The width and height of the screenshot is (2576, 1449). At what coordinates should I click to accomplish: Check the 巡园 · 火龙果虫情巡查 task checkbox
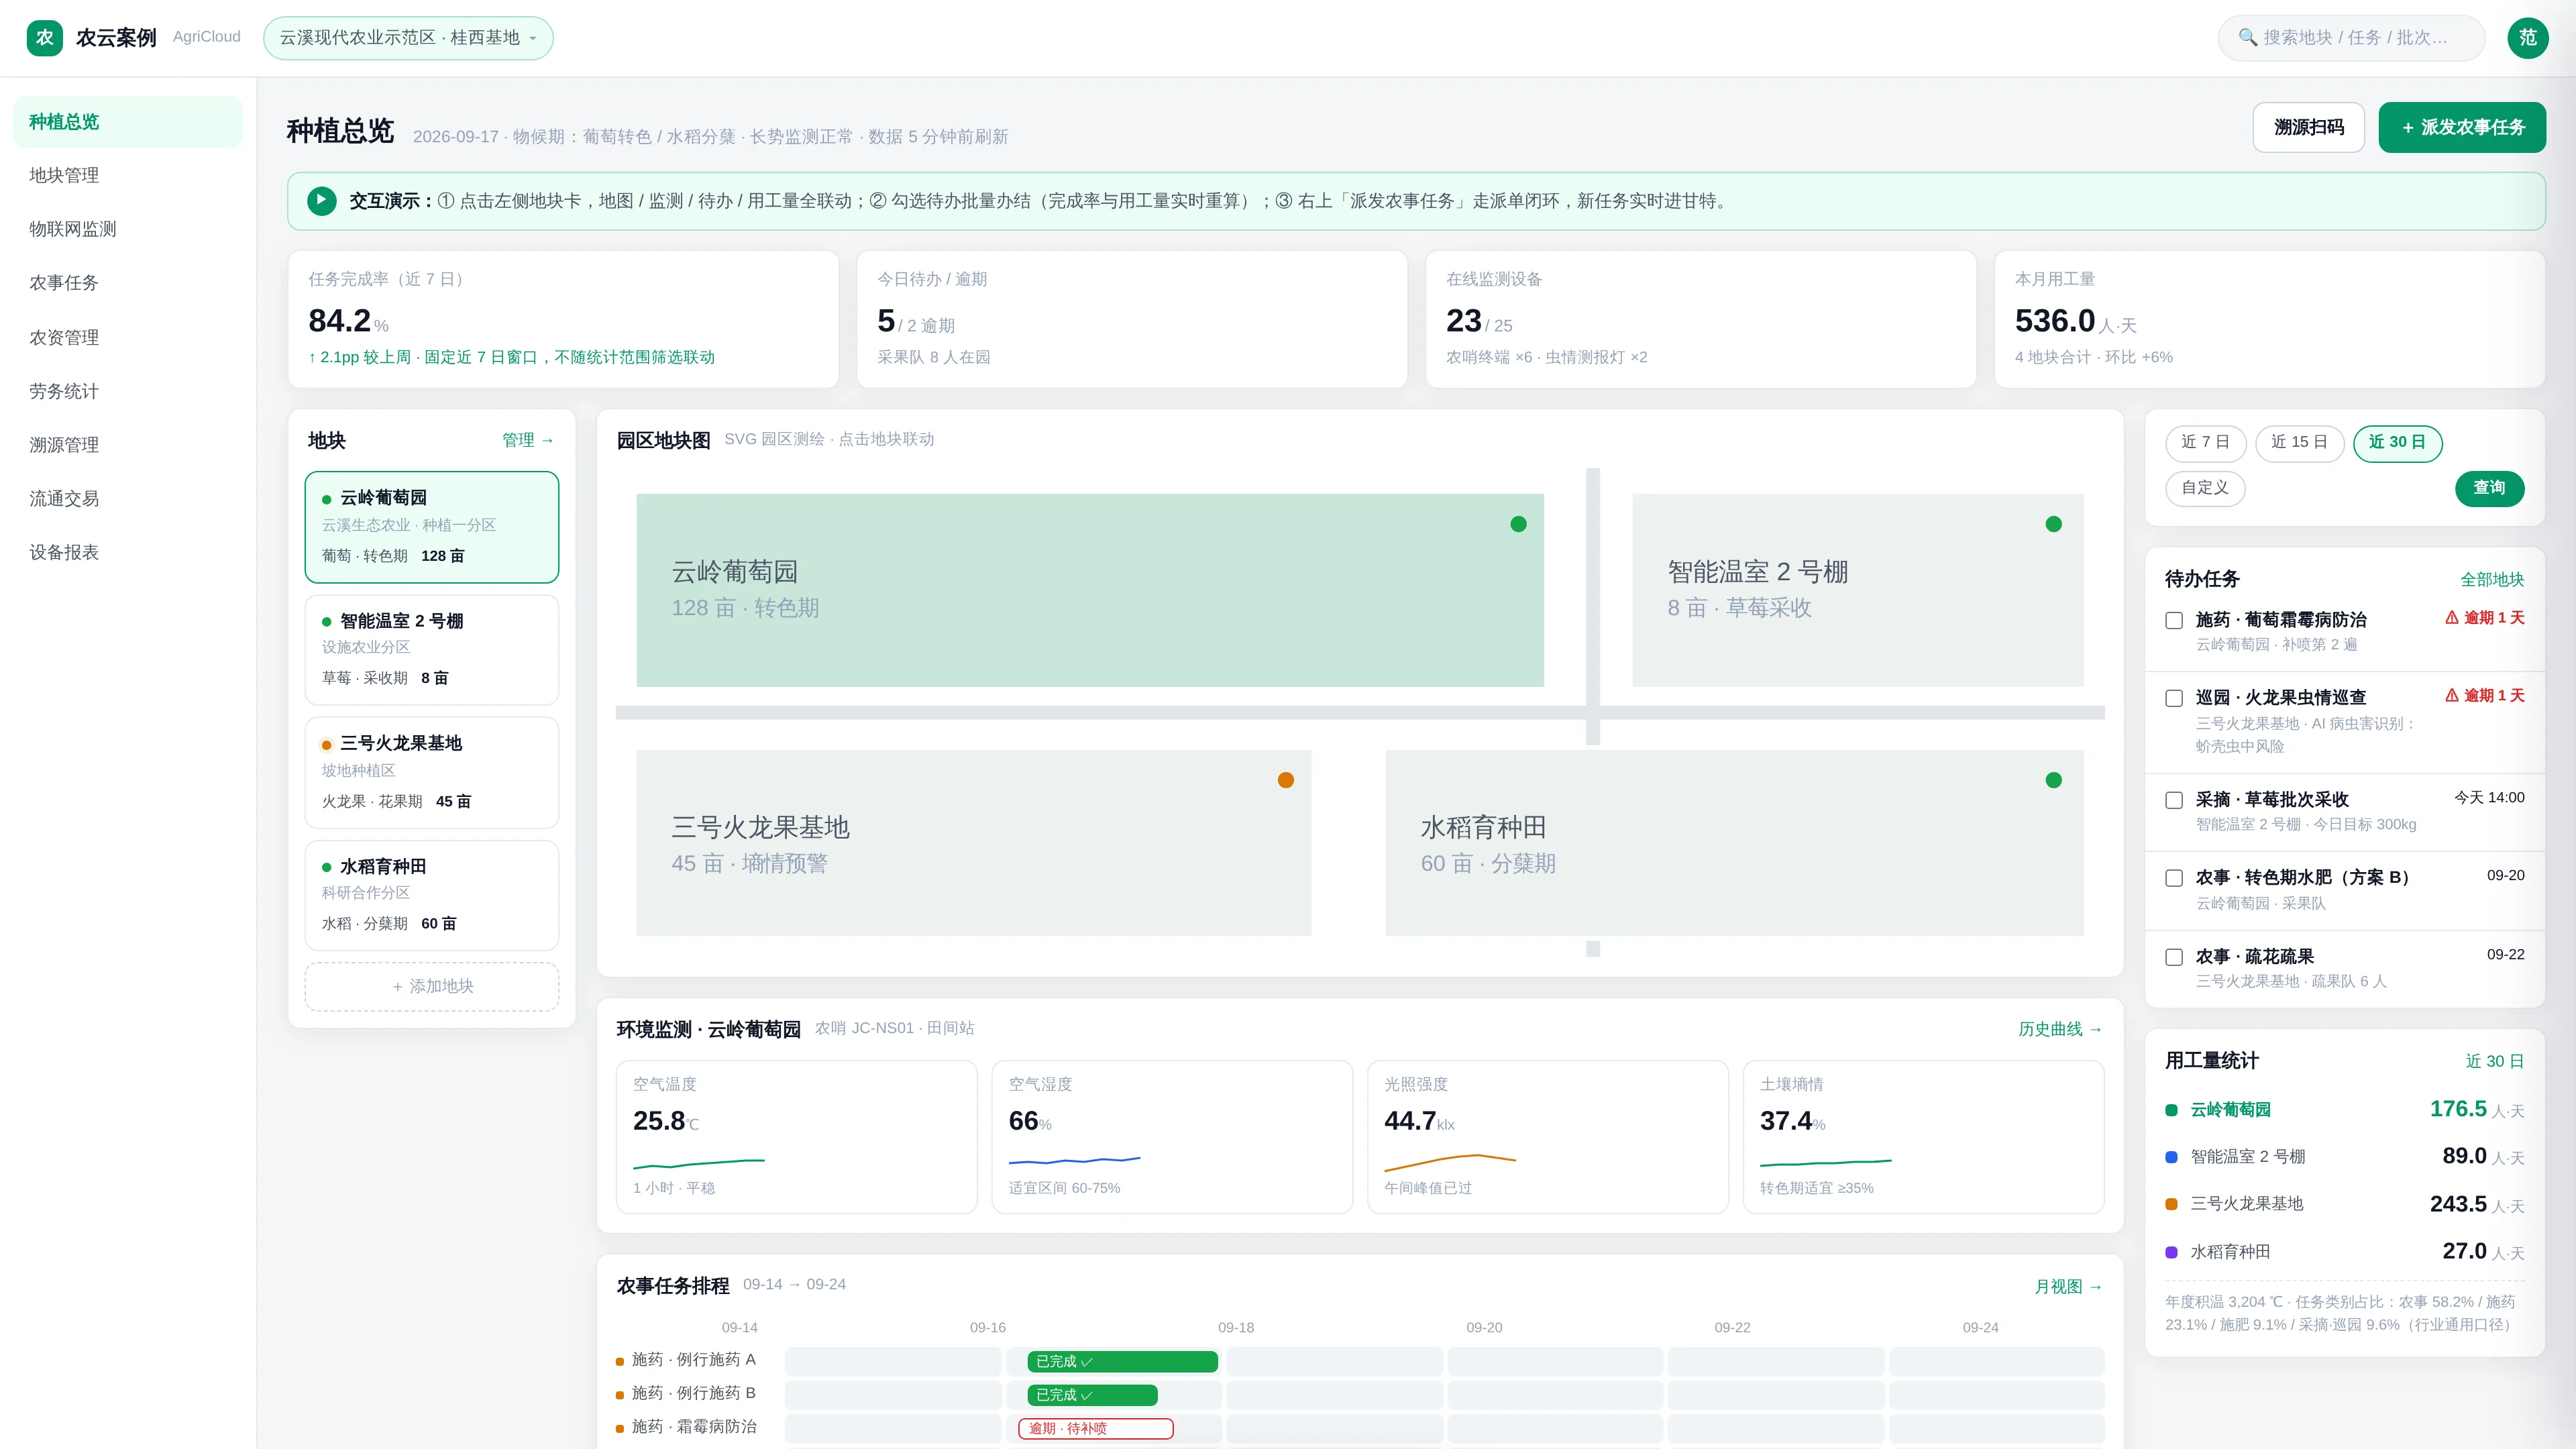2174,699
